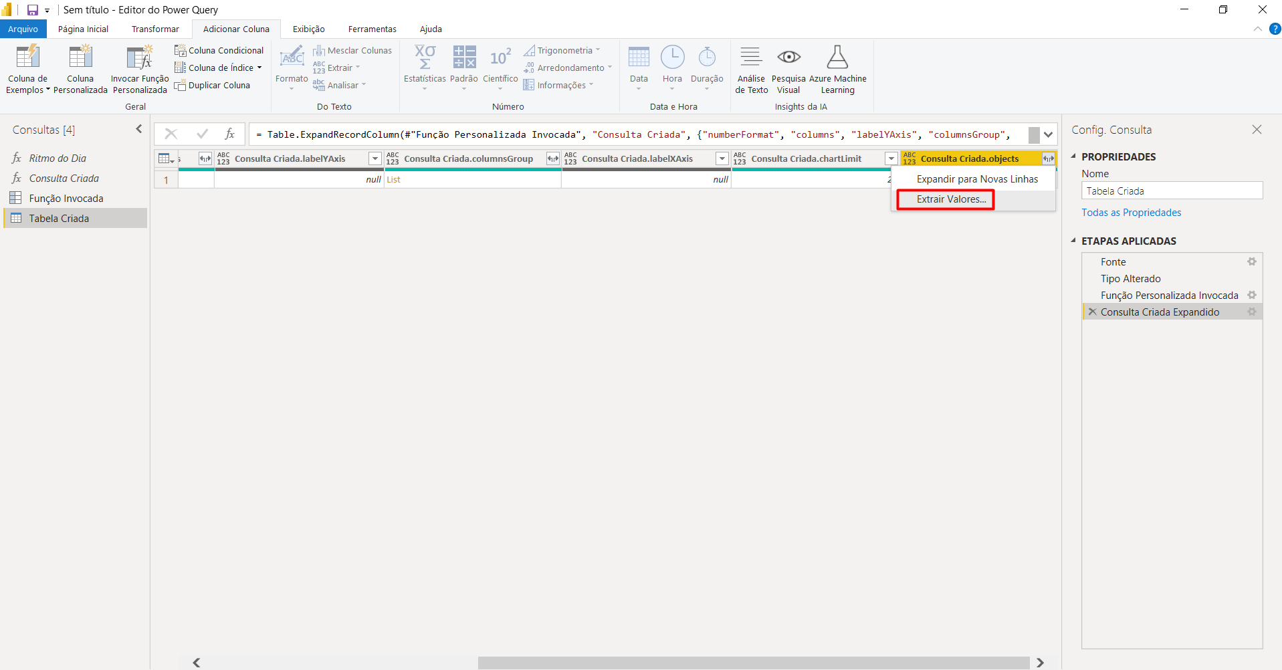Screen dimensions: 1282x670
Task: Open quick access toolbar dropdown arrow
Action: click(x=47, y=11)
